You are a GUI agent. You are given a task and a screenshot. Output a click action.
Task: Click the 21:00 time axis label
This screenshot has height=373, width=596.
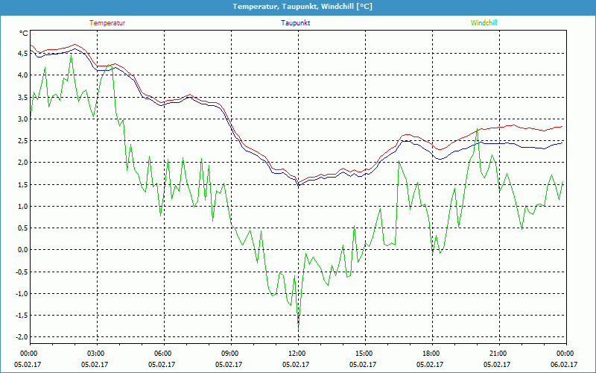tap(497, 354)
